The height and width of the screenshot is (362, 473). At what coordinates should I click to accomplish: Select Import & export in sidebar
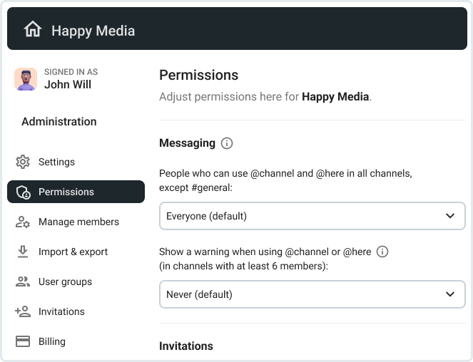click(73, 252)
